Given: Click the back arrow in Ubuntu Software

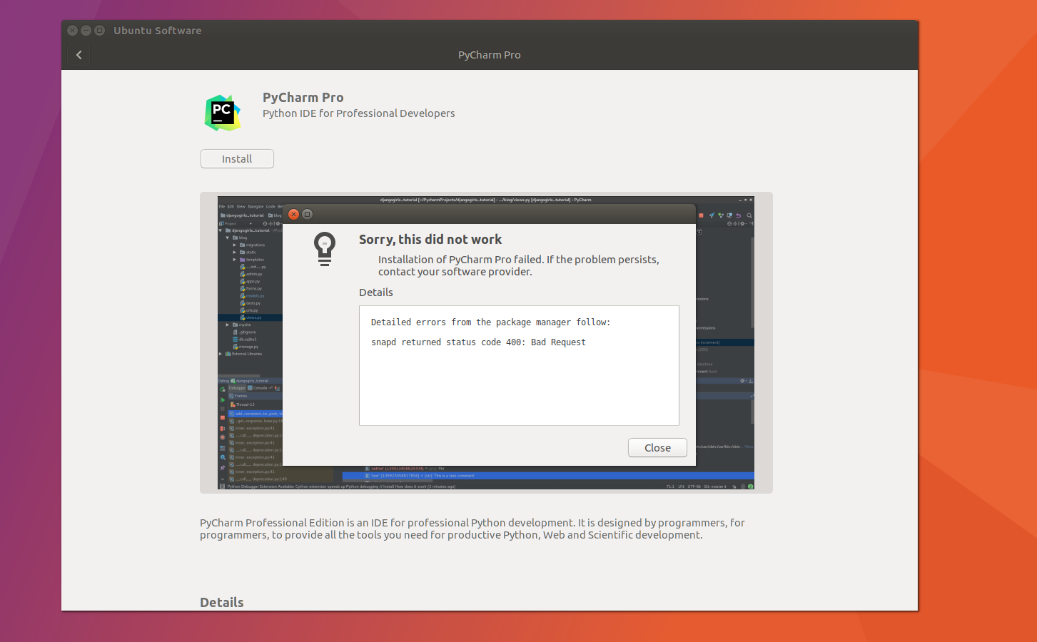Looking at the screenshot, I should point(79,55).
